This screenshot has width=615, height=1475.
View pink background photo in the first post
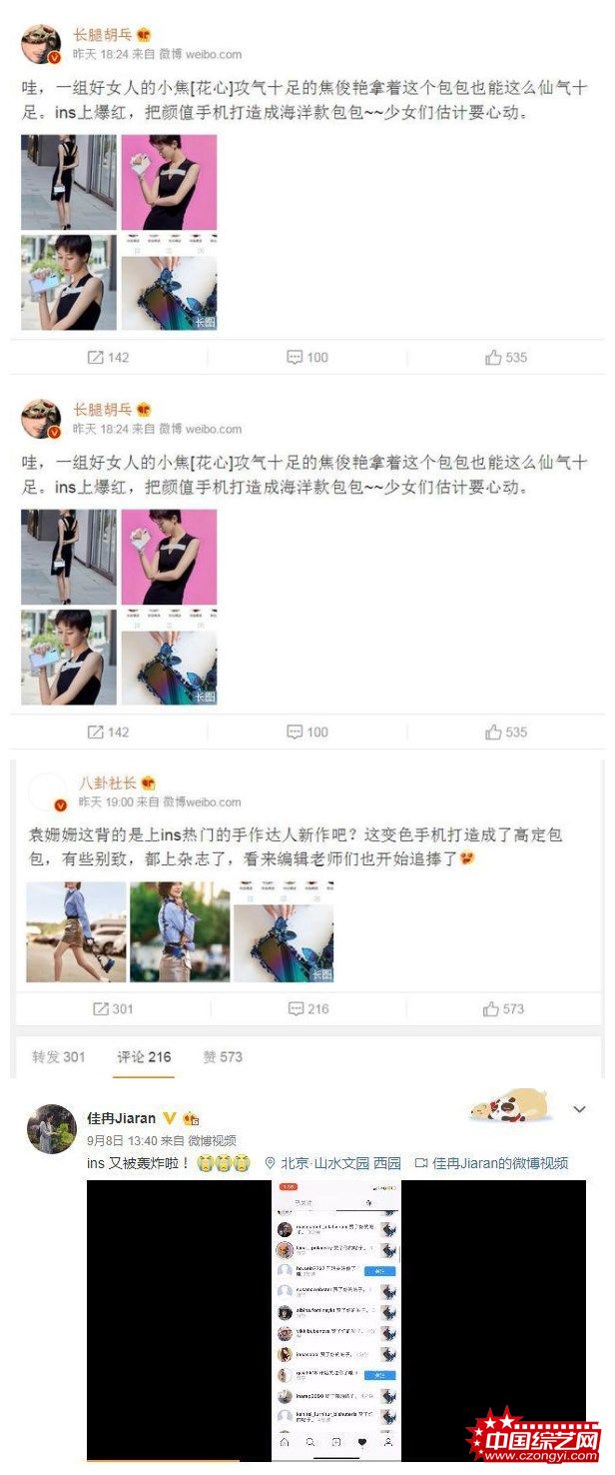(x=169, y=182)
